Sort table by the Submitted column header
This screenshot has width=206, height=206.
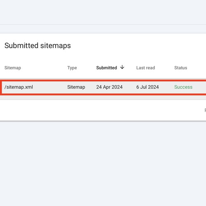[x=107, y=68]
